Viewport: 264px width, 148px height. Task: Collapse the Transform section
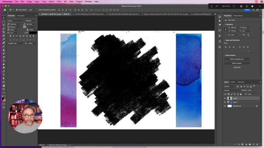(224, 25)
